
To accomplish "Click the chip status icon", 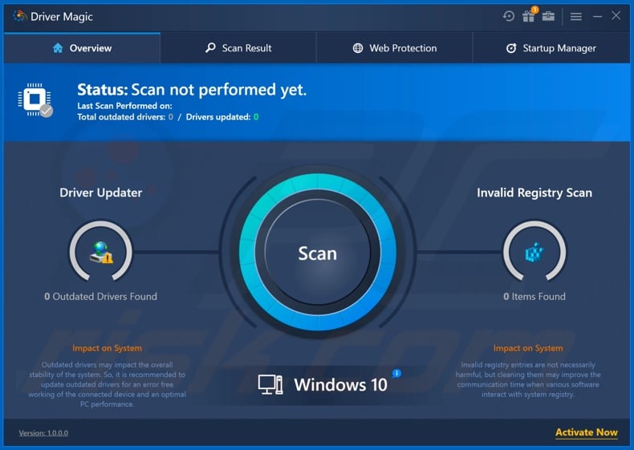I will coord(35,99).
